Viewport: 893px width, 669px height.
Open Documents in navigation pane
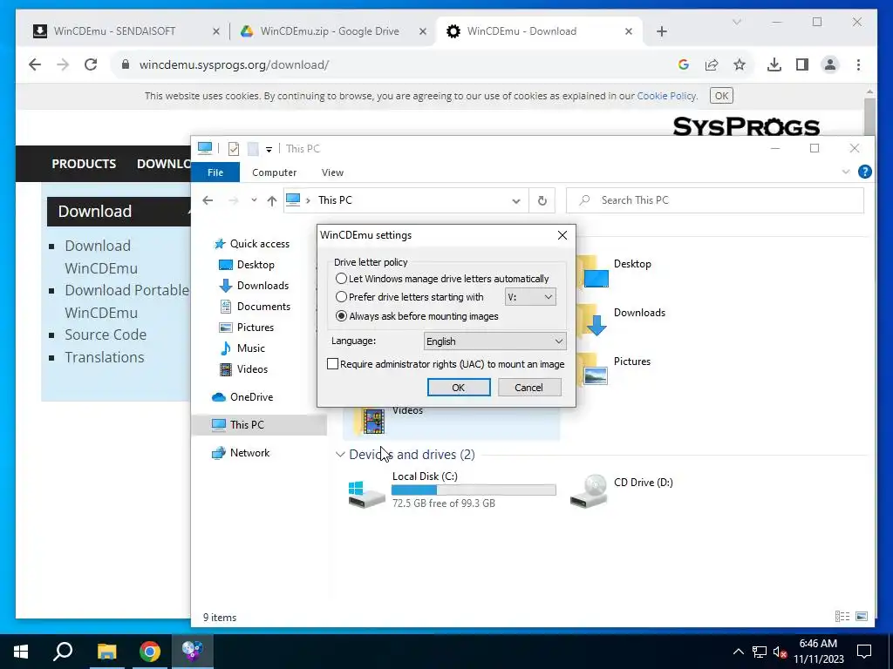(256, 307)
